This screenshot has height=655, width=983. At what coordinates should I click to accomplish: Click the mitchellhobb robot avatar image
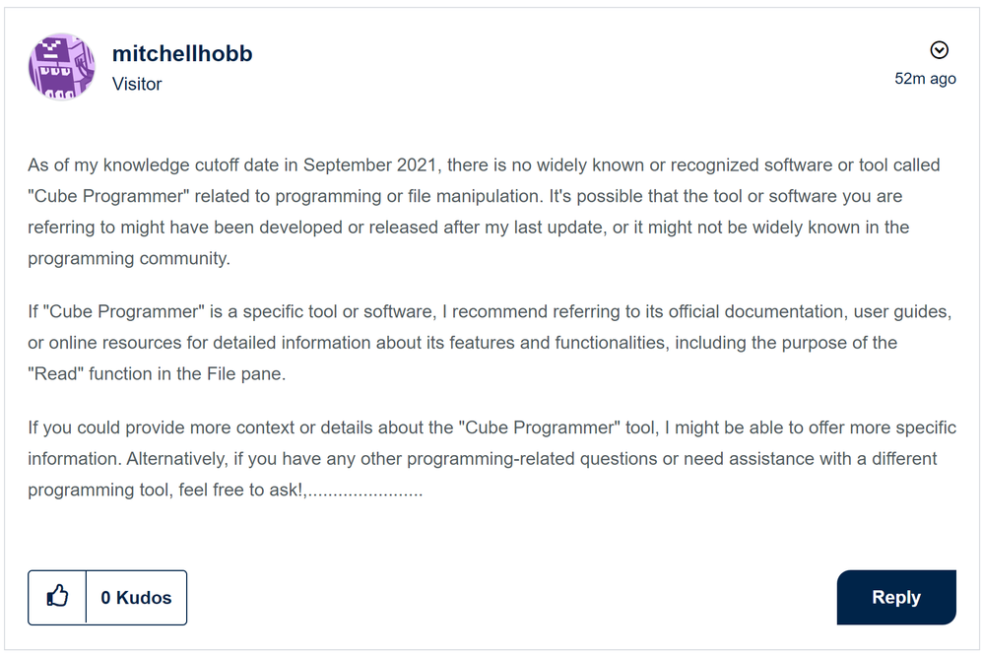point(61,67)
